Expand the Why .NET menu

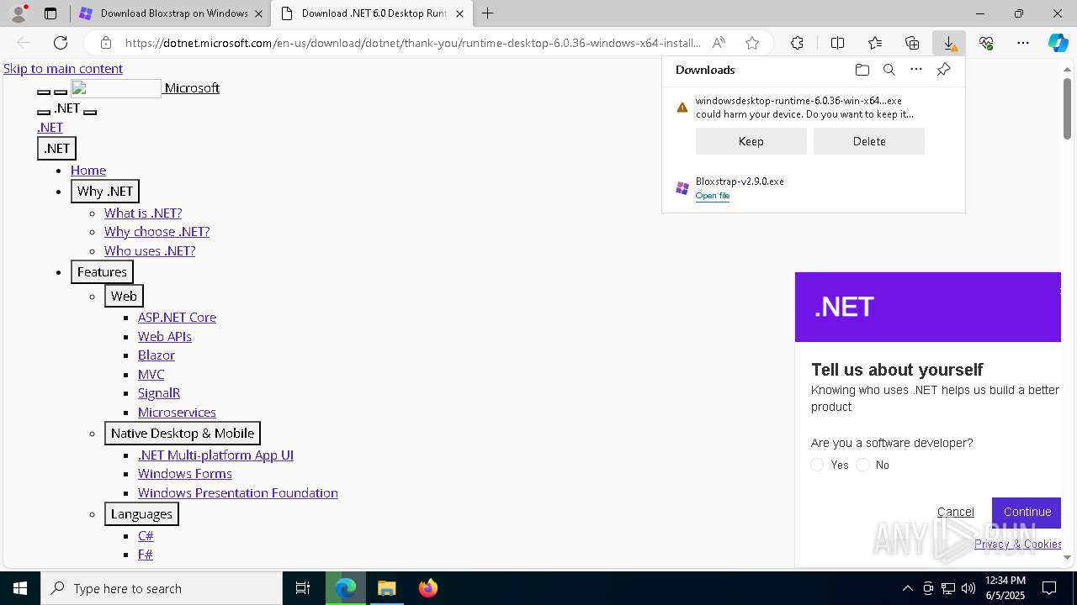click(x=105, y=191)
